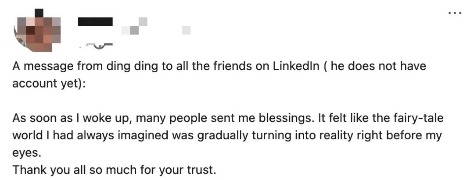Click the name "ding ding" in the post
The height and width of the screenshot is (180, 474).
click(125, 67)
